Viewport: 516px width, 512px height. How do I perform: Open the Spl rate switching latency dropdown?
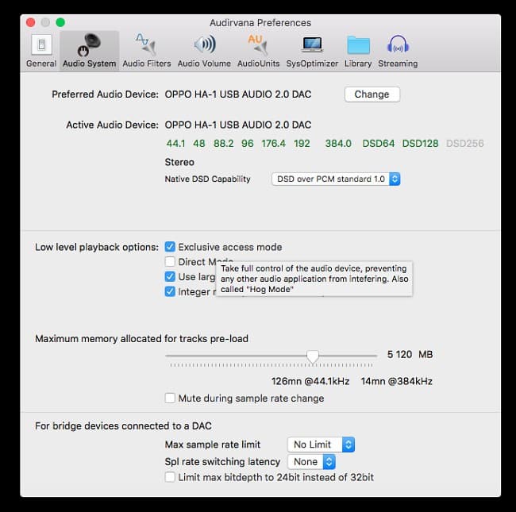coord(311,462)
